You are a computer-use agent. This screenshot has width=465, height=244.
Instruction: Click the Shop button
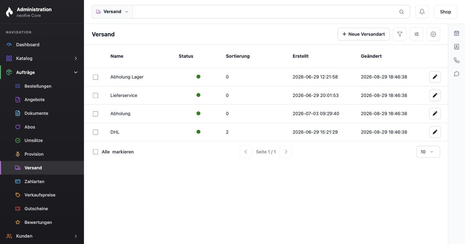pos(446,12)
